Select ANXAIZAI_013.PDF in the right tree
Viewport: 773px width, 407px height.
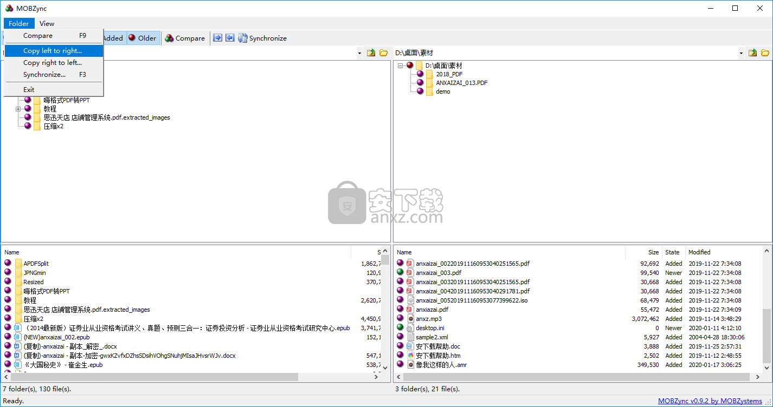461,83
